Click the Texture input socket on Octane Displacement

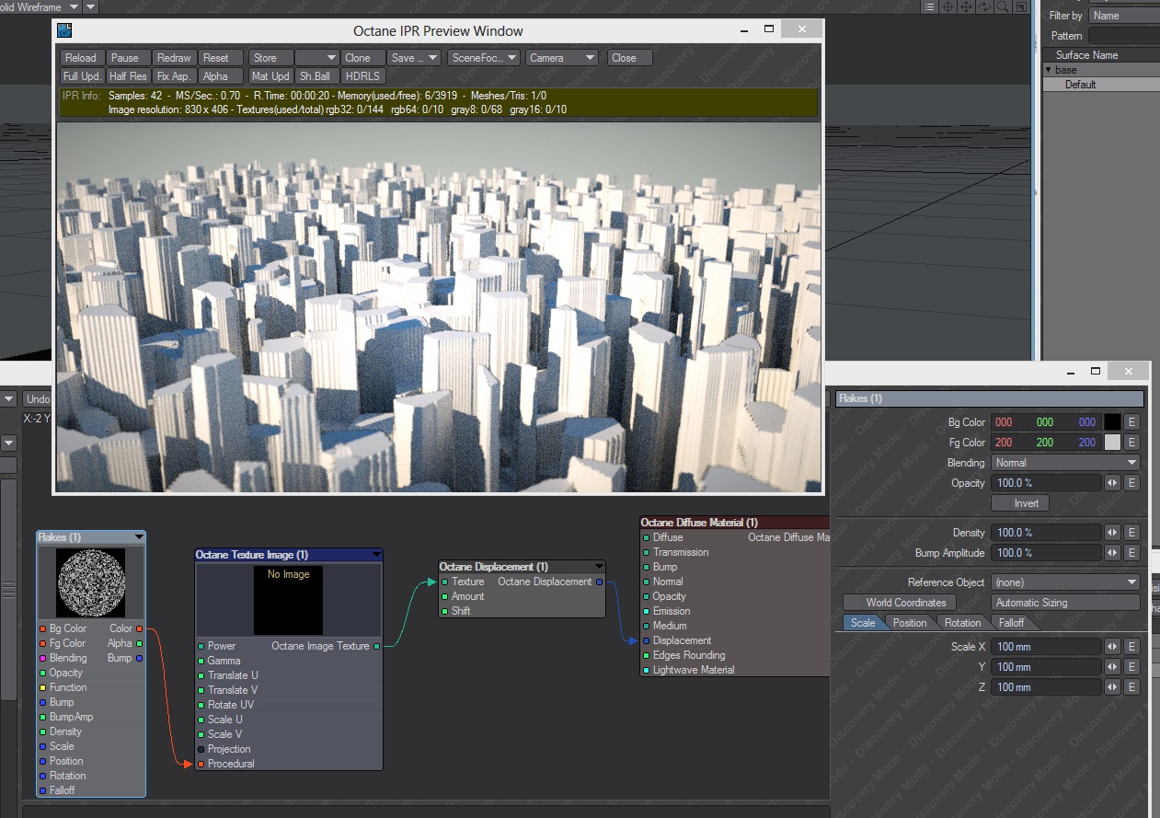[445, 582]
